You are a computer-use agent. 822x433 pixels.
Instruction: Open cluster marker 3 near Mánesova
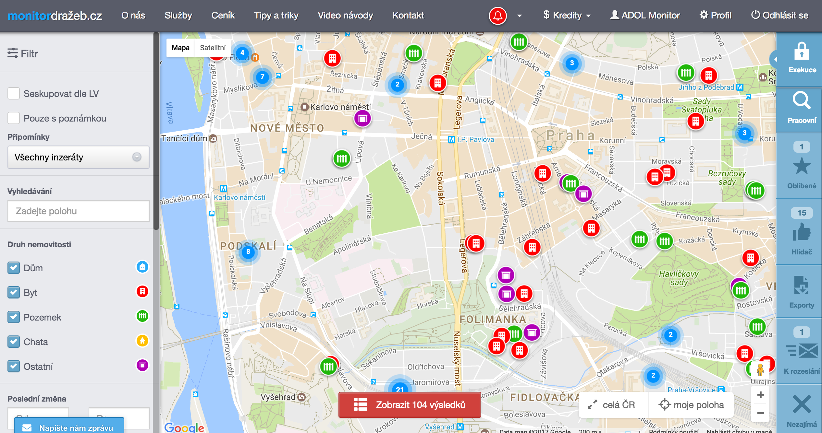coord(572,63)
